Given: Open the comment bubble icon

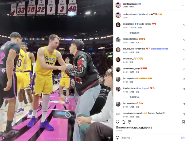Looking at the screenshot, I should tap(123, 122).
